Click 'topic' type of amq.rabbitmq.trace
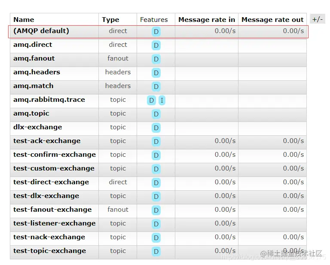Screen dimensions: 330x265 (x=118, y=100)
